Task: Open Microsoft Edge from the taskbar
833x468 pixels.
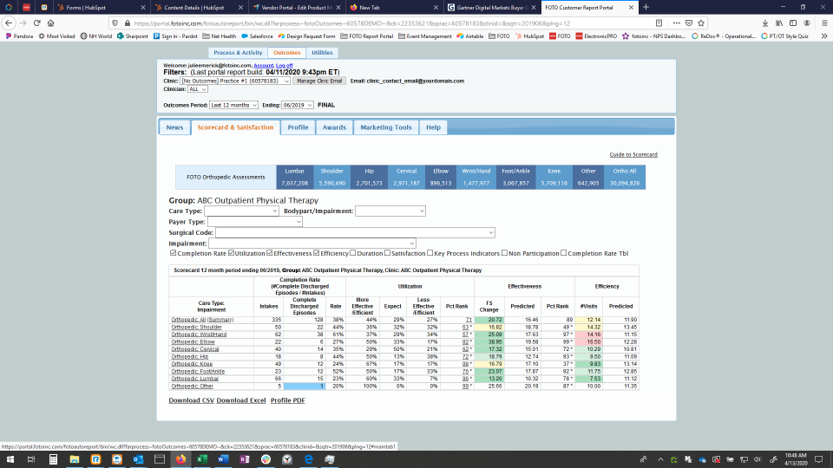Action: [309, 459]
